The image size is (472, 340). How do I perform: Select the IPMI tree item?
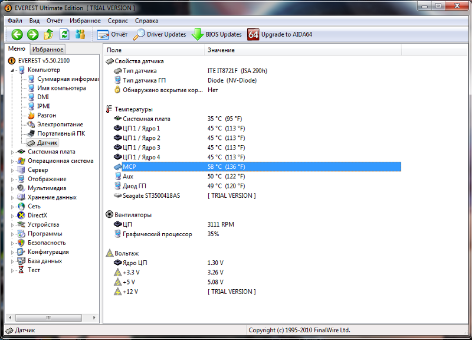pyautogui.click(x=43, y=106)
